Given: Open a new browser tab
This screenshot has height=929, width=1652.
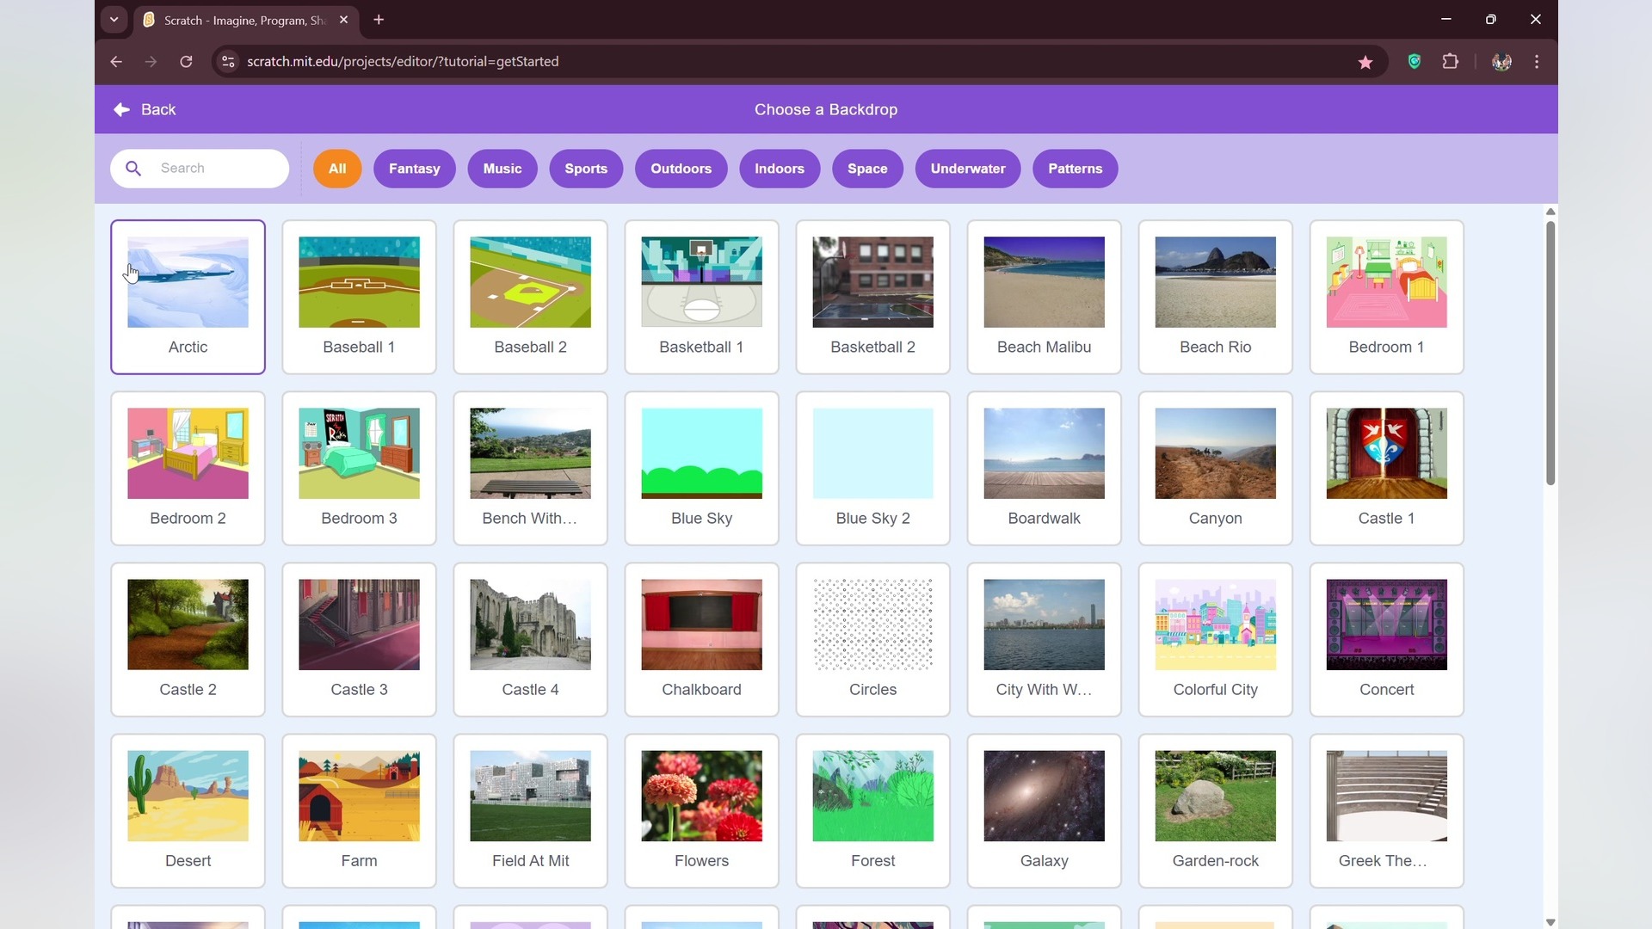Looking at the screenshot, I should click(x=379, y=20).
